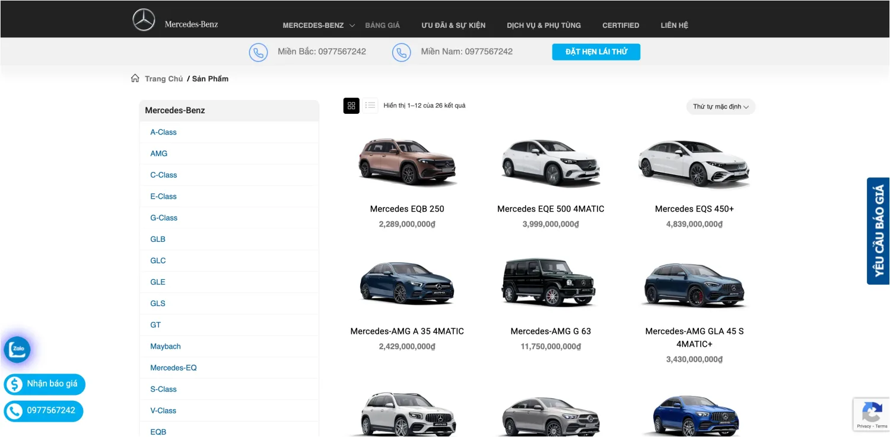Click price 11,750,000,000₫

551,346
